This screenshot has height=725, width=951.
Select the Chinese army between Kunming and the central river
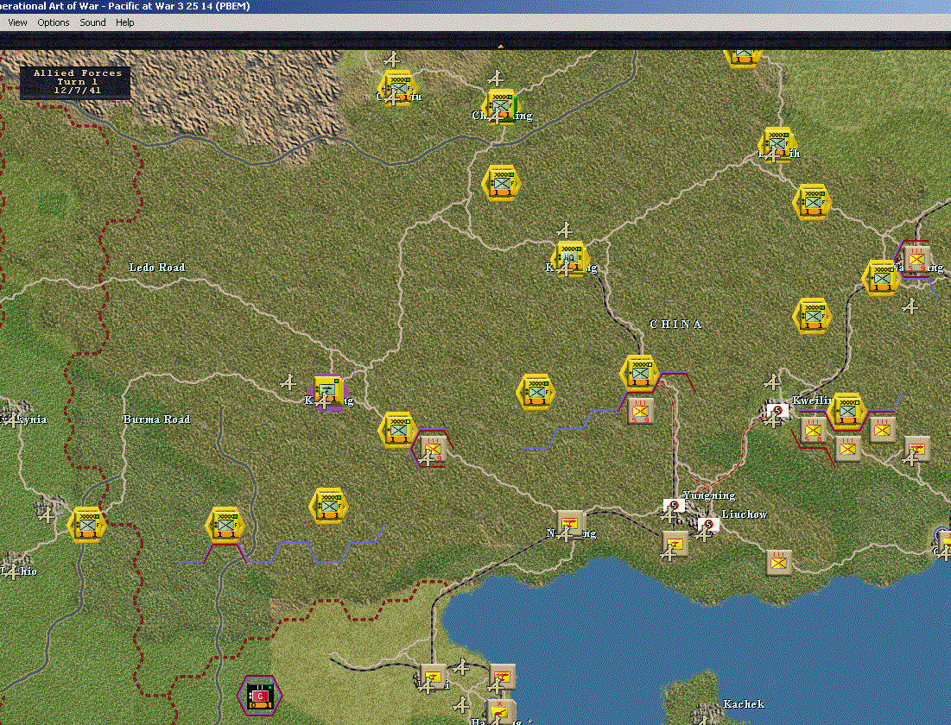click(397, 431)
